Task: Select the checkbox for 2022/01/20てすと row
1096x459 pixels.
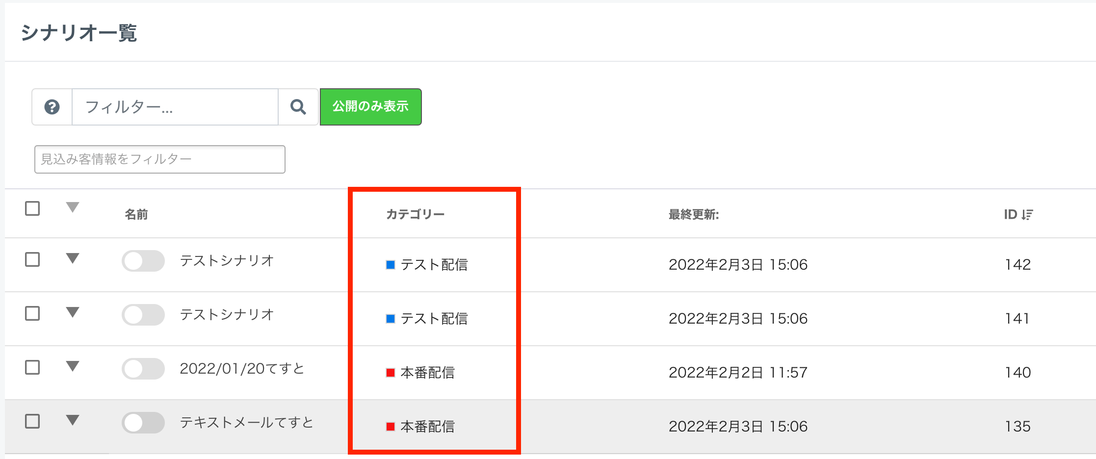Action: point(32,367)
